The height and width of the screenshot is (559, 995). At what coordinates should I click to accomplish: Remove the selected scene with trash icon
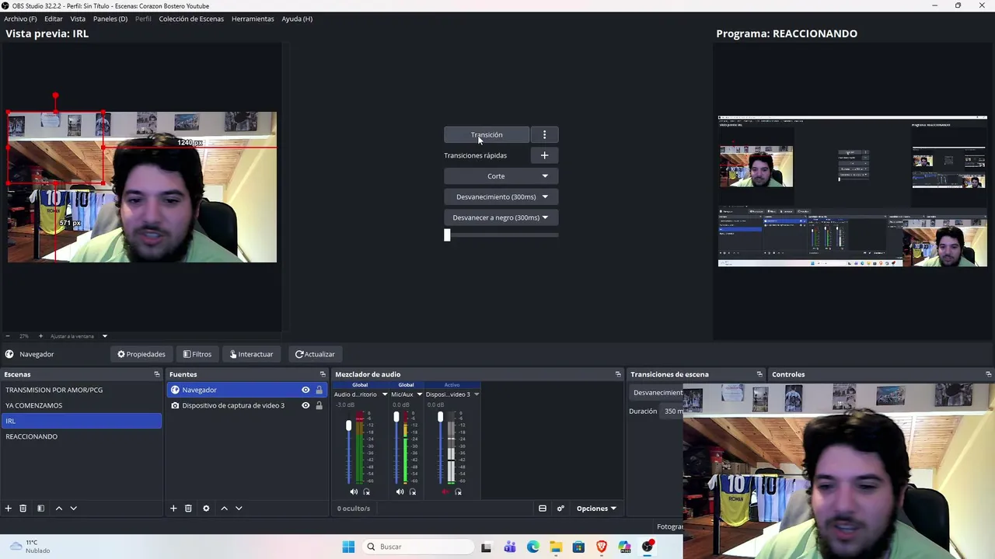23,509
